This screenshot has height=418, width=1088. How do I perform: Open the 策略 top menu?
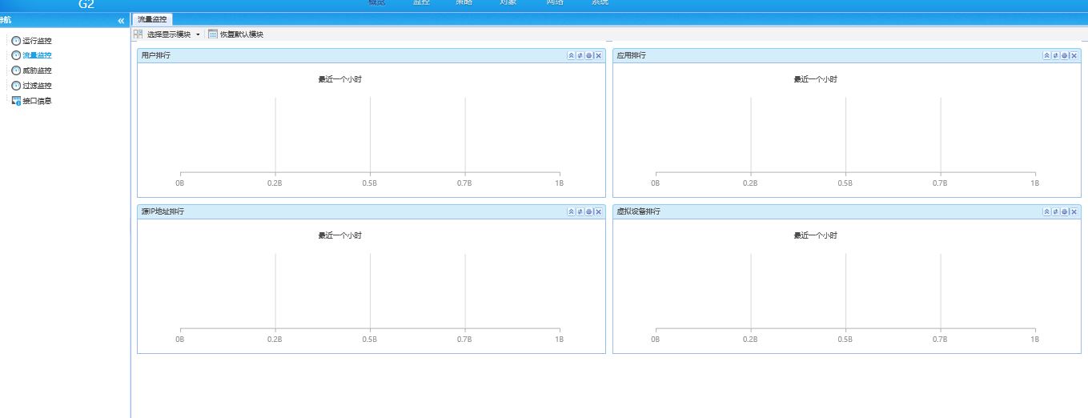coord(464,2)
